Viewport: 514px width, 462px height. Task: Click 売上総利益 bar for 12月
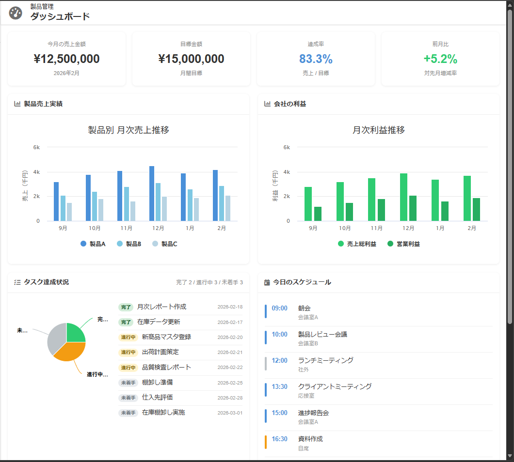[403, 197]
